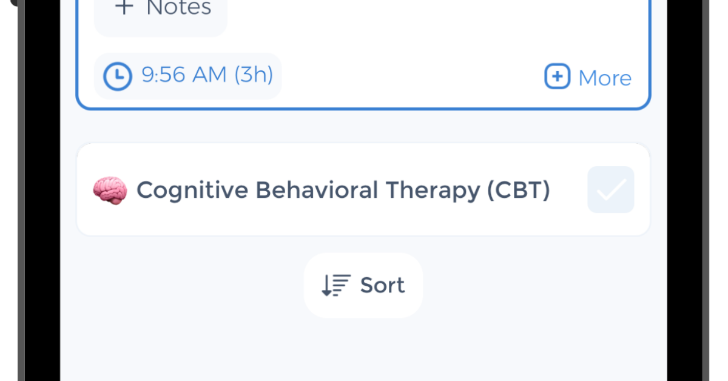Click empty space right of the Sort button
728x381 pixels.
pyautogui.click(x=534, y=285)
